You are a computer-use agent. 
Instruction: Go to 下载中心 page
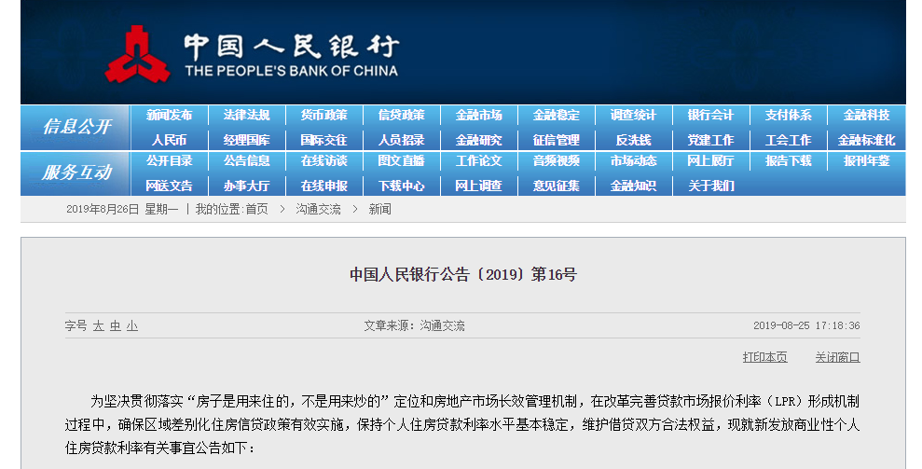click(x=401, y=186)
